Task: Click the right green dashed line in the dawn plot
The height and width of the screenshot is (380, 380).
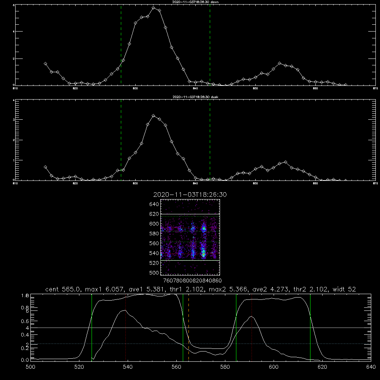Action: point(210,45)
